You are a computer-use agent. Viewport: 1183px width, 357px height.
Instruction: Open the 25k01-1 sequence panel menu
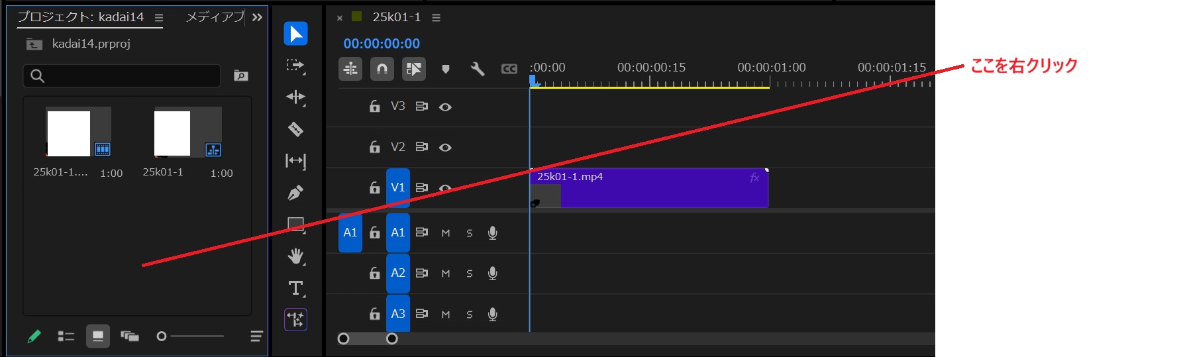436,18
